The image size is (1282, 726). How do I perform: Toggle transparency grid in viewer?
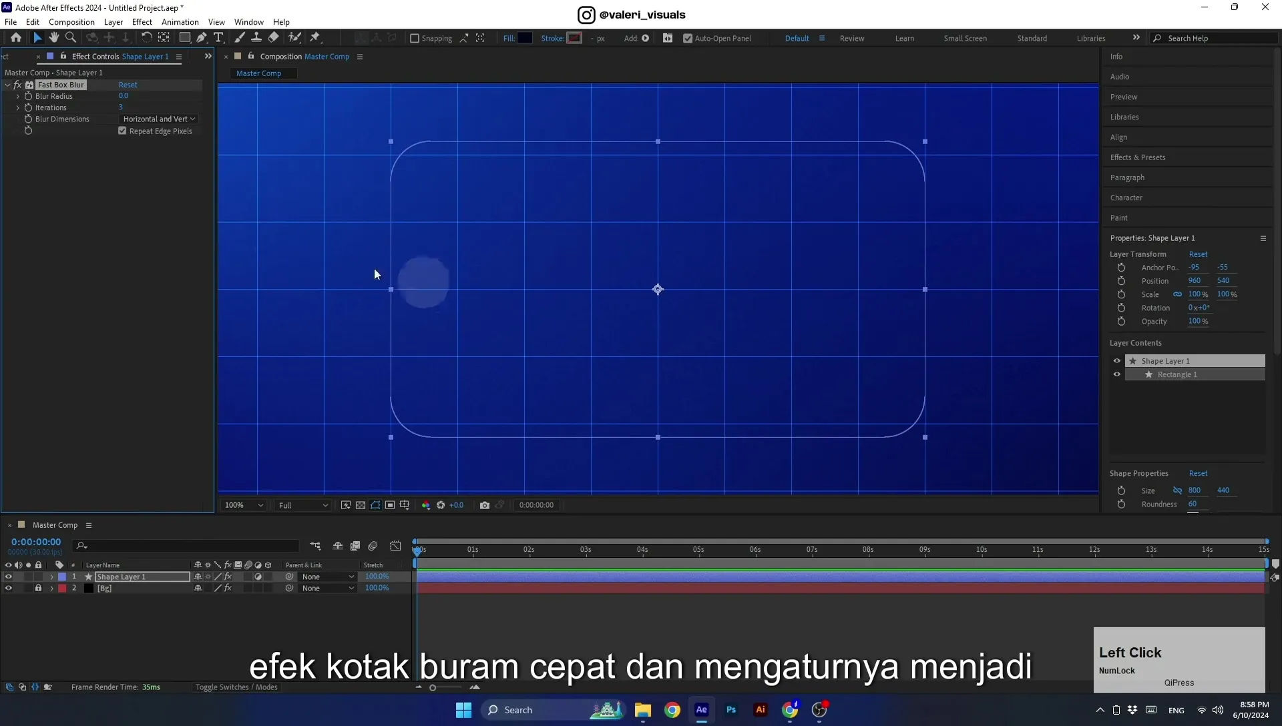tap(361, 505)
